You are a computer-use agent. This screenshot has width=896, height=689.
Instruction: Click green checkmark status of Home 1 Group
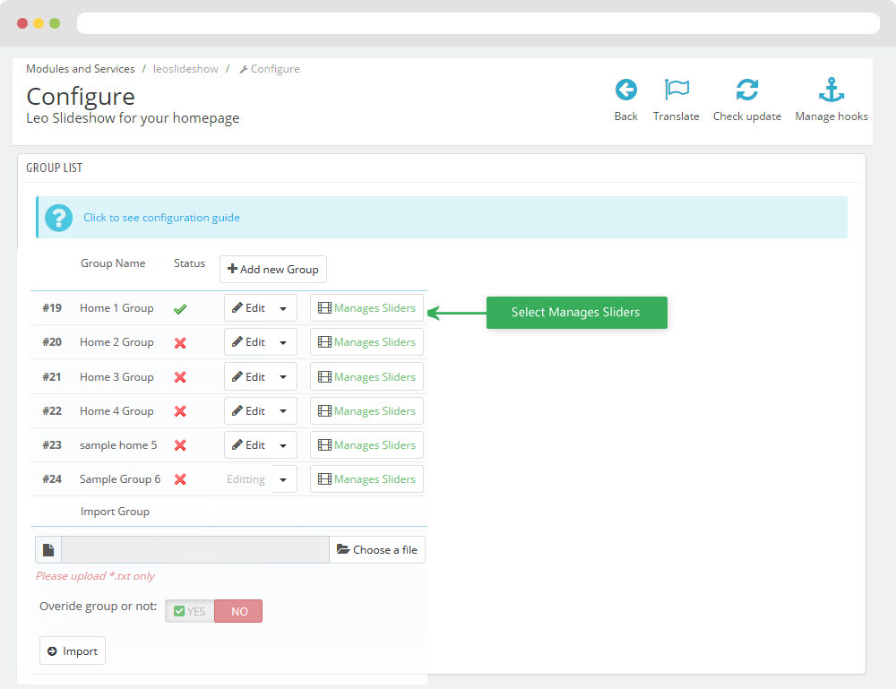pos(180,309)
